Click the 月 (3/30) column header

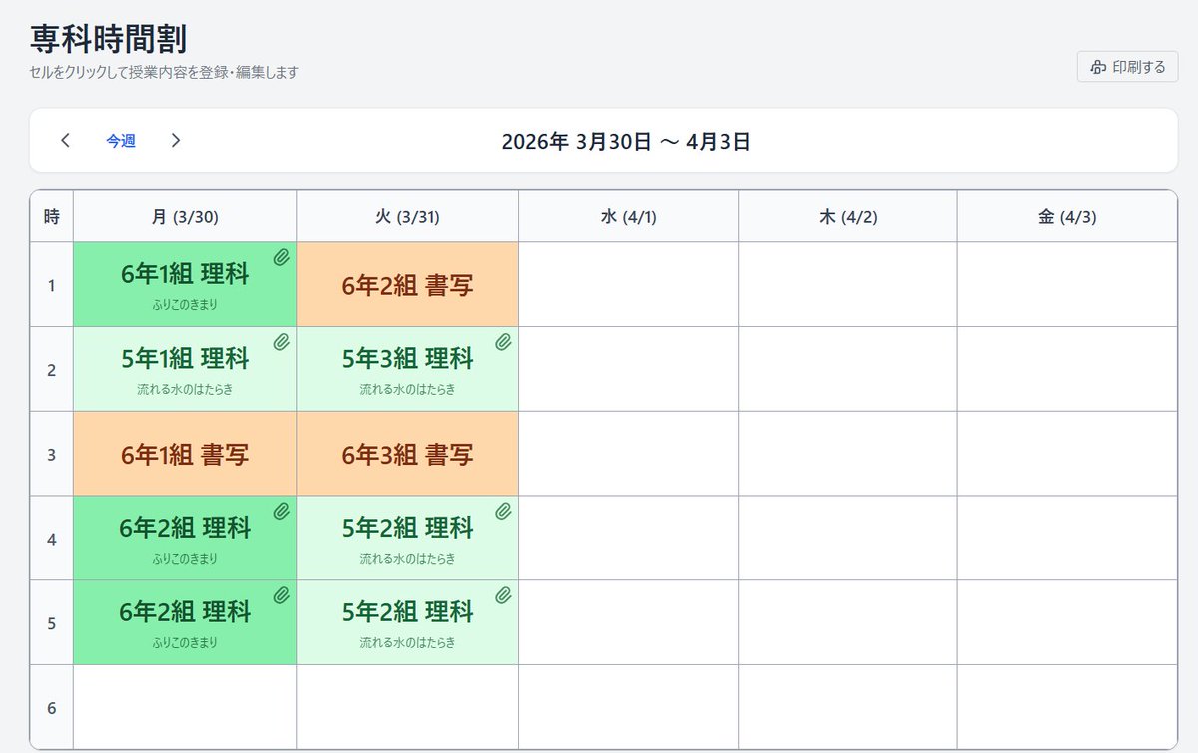point(185,216)
